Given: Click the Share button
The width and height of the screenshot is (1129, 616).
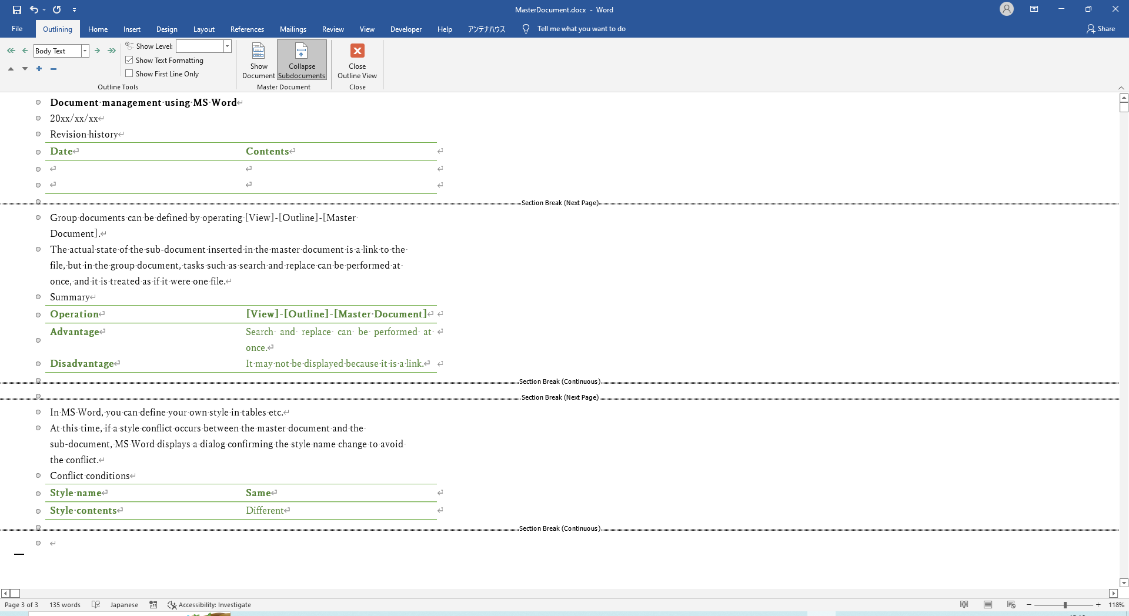Looking at the screenshot, I should point(1101,29).
